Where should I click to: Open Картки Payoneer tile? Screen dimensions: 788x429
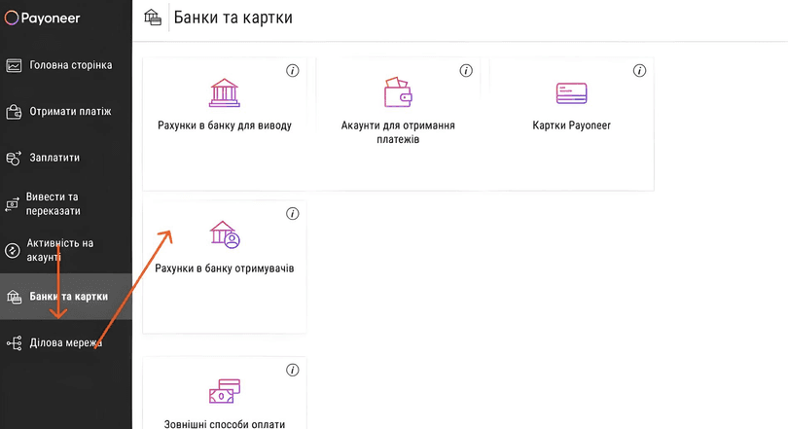coord(571,125)
